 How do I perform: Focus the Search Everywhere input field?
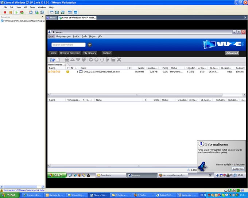coord(68,45)
